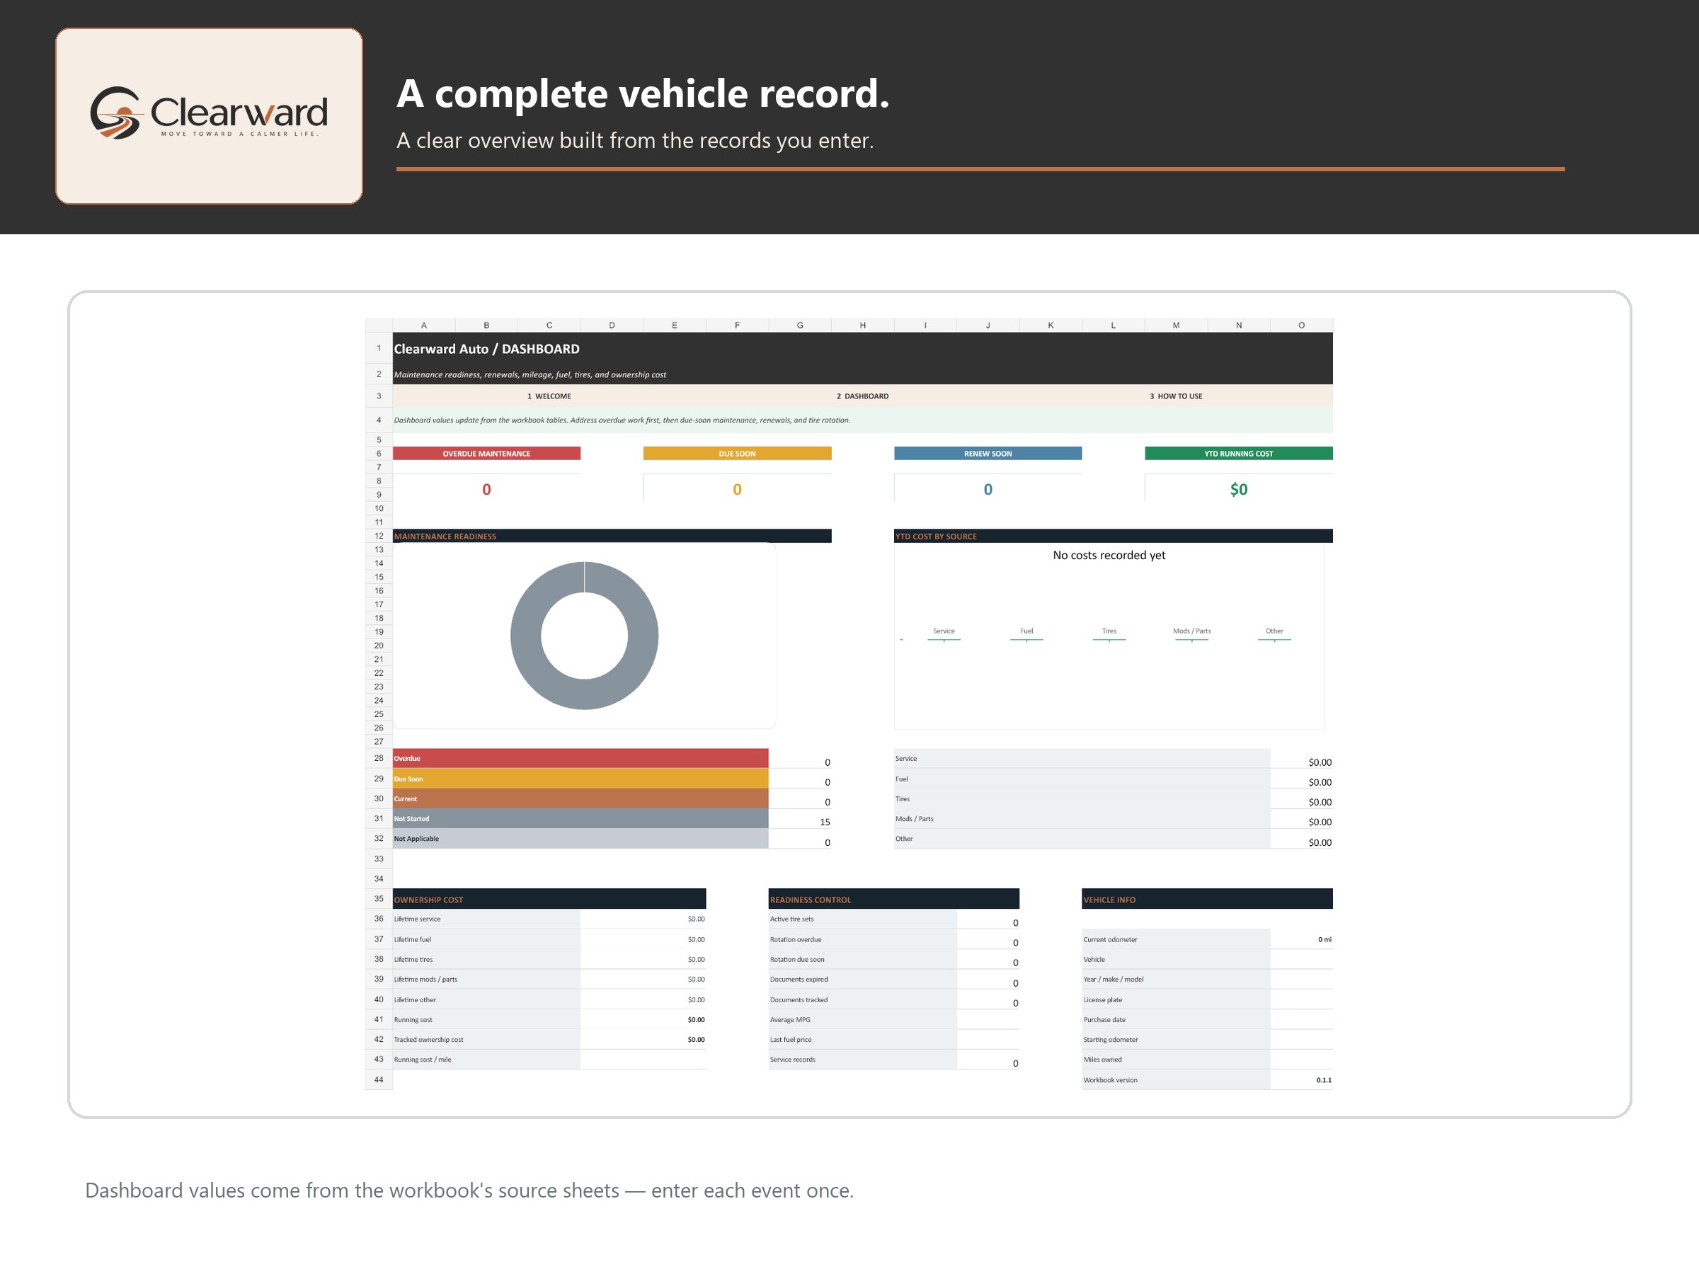1699x1274 pixels.
Task: Click the License plate label
Action: coord(1103,1000)
